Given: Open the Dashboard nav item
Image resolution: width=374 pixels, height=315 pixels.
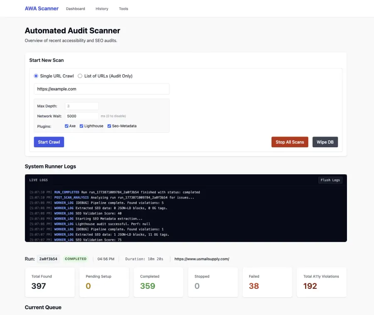Looking at the screenshot, I should [75, 9].
